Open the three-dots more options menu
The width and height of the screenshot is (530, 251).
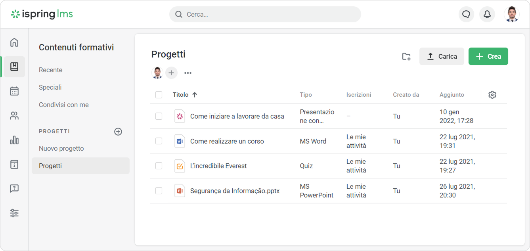[x=188, y=73]
